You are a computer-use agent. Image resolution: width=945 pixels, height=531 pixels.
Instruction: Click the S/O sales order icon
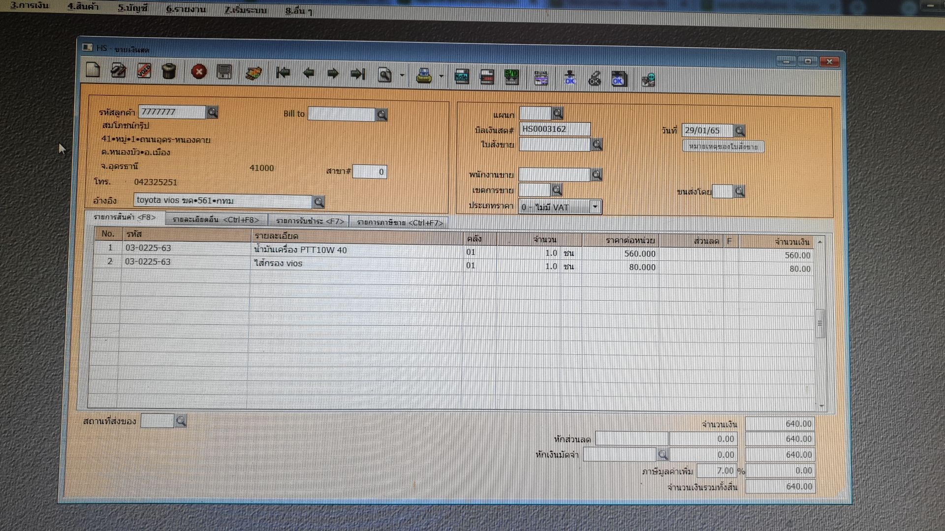pos(511,78)
